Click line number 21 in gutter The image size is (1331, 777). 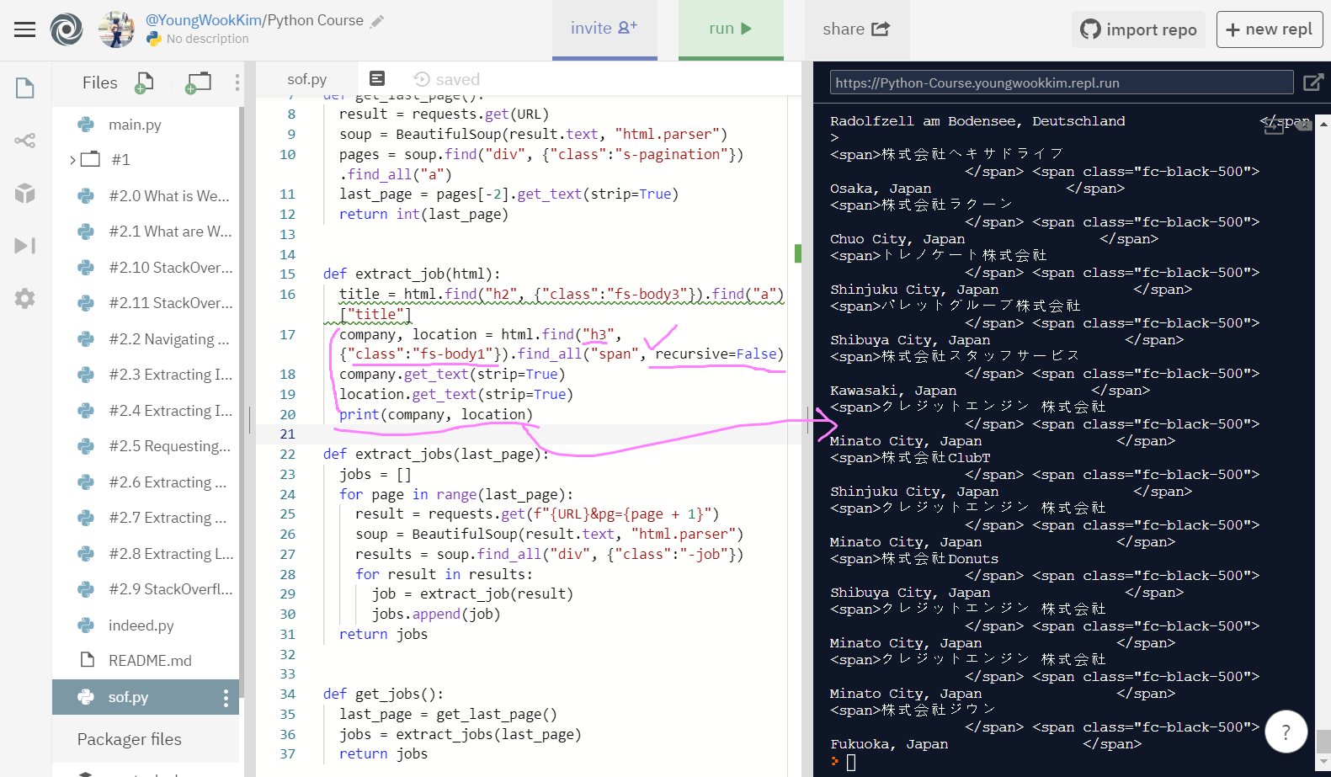(288, 434)
